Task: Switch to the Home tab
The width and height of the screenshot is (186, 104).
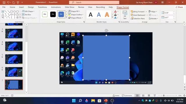Action: (12, 7)
